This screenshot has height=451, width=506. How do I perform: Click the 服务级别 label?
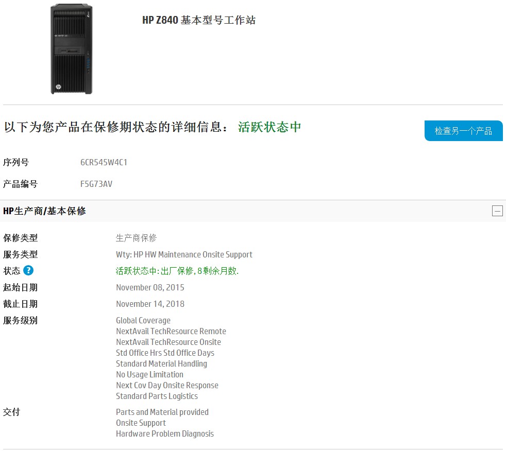point(20,320)
